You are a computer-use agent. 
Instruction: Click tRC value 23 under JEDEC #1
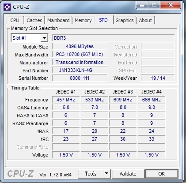(x=66, y=139)
